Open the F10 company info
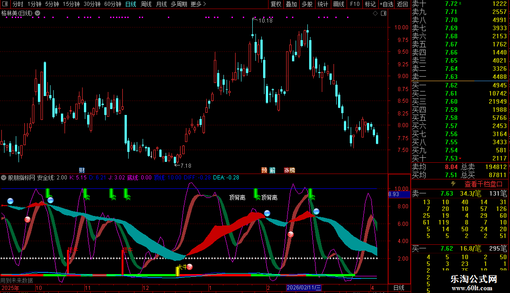510x293 pixels. (x=355, y=4)
